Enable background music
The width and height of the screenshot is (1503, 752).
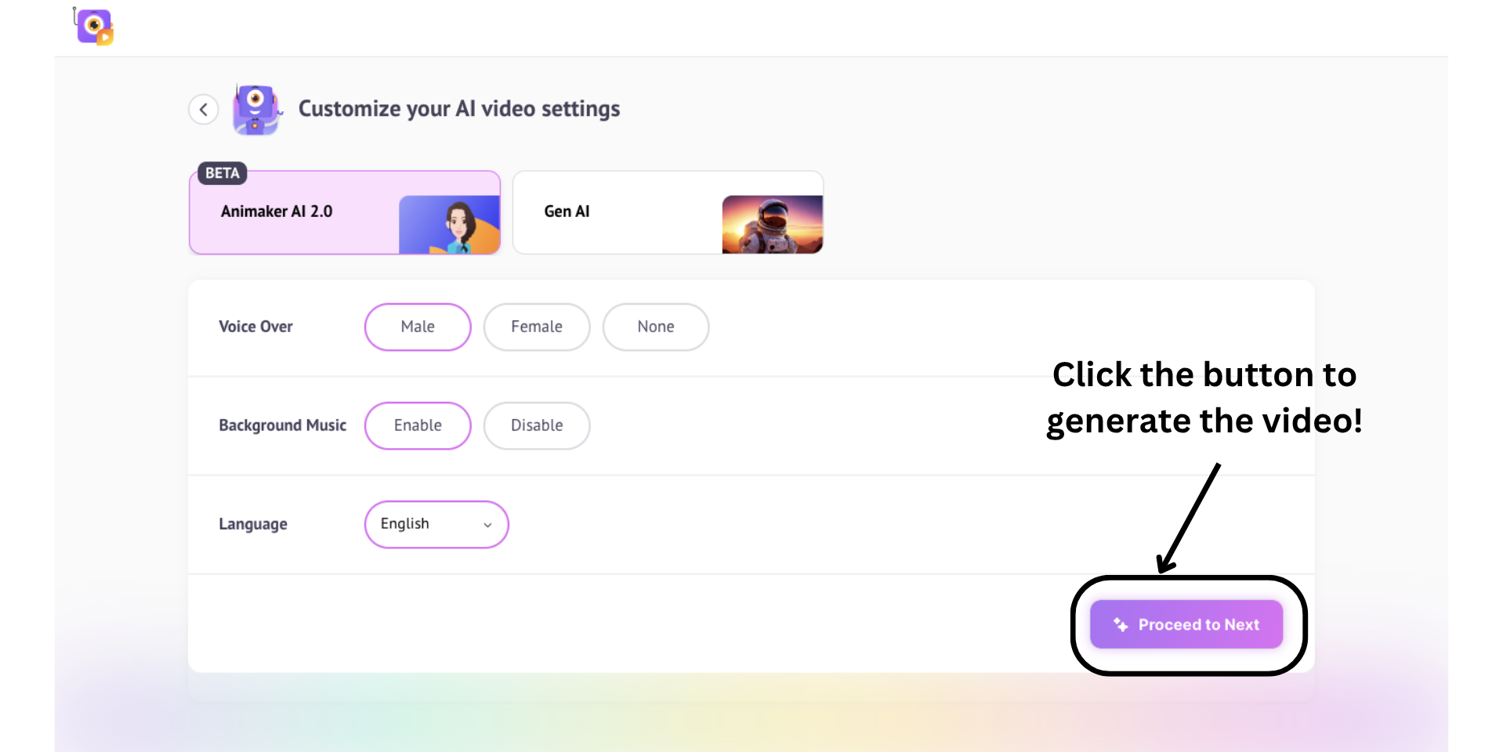(418, 425)
